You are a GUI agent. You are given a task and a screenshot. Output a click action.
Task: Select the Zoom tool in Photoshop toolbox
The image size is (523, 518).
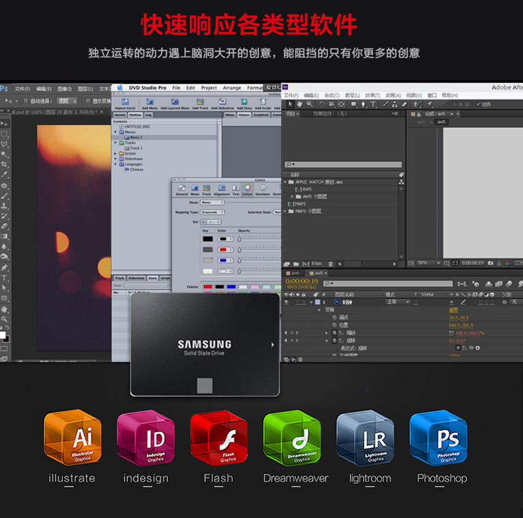[x=5, y=319]
